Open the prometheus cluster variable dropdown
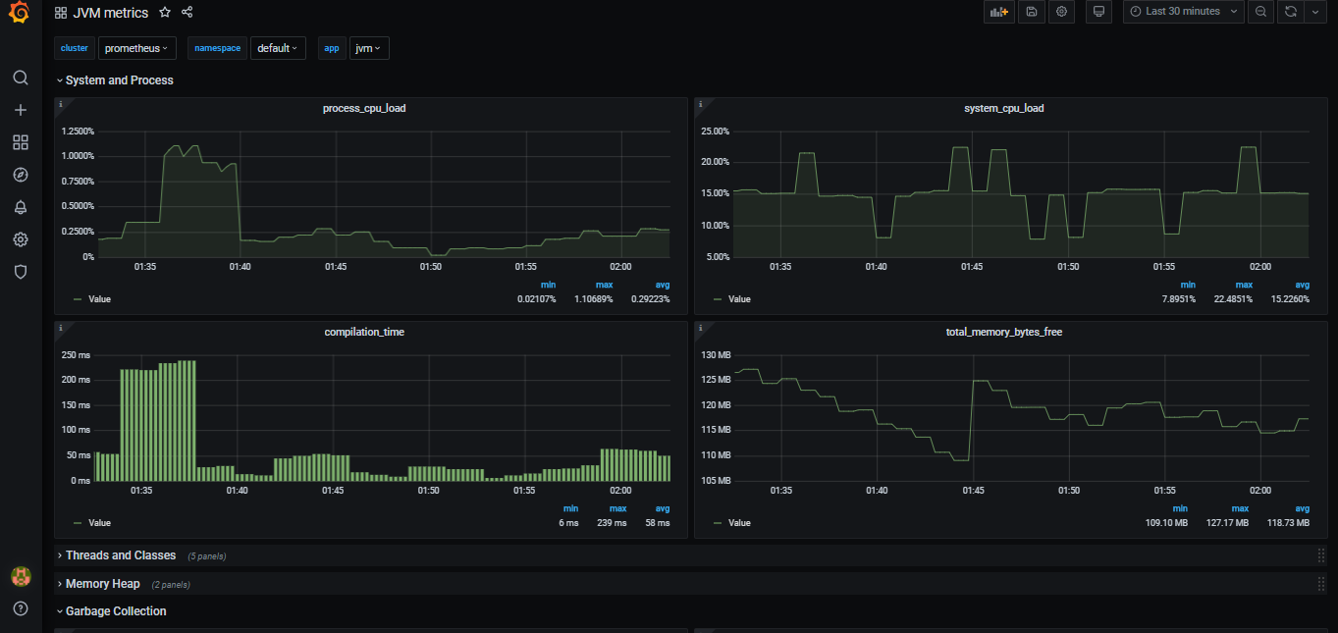This screenshot has width=1338, height=633. pos(136,47)
